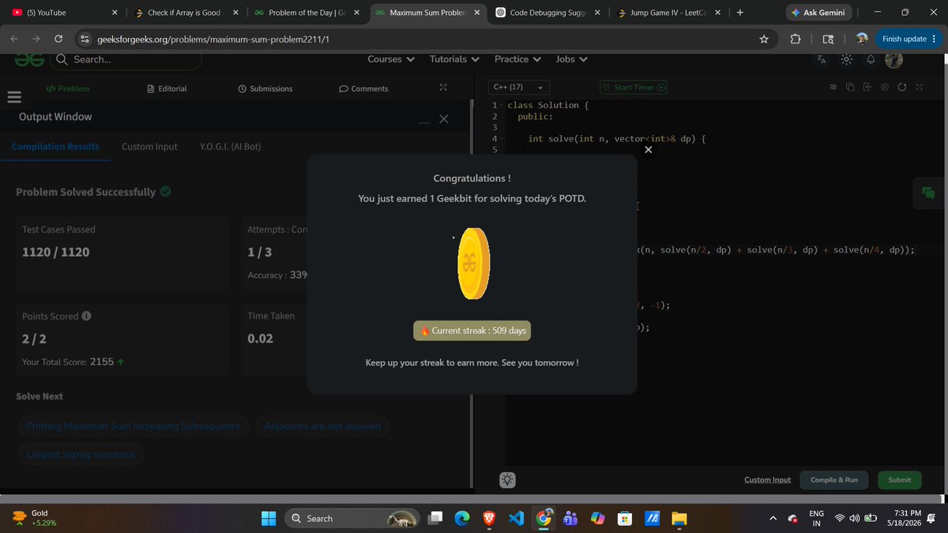Click the Current streak 509 days badge

(x=472, y=330)
